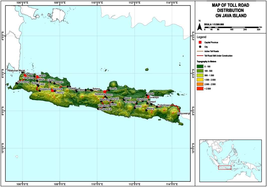Click the Semarang label
The image size is (267, 187).
point(100,94)
